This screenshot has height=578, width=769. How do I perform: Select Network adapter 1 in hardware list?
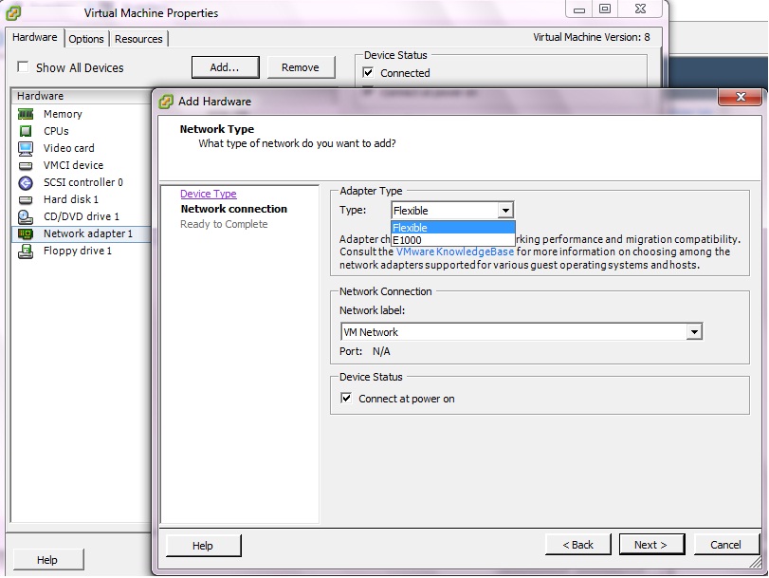87,233
